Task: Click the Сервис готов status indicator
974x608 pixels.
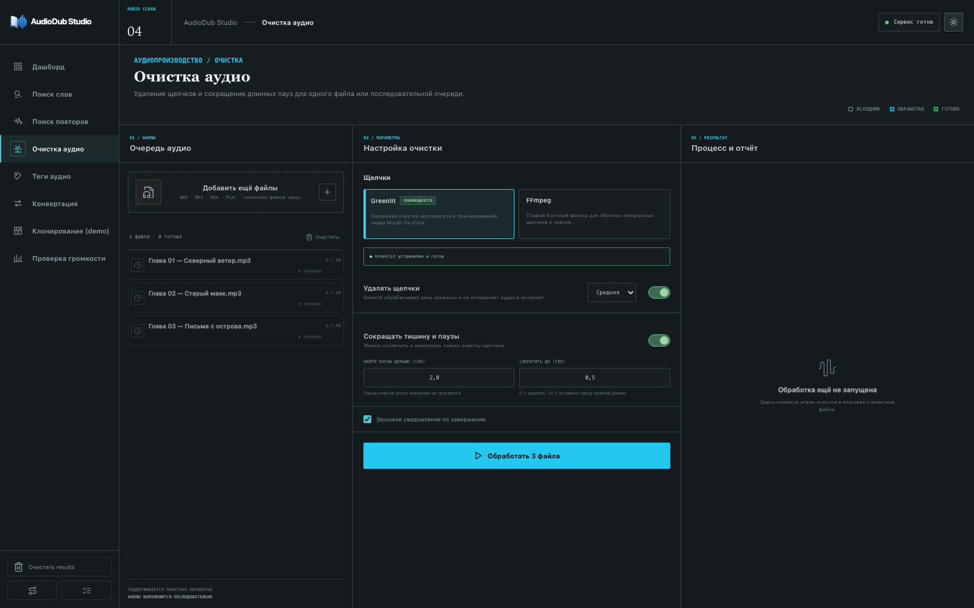Action: coord(909,22)
